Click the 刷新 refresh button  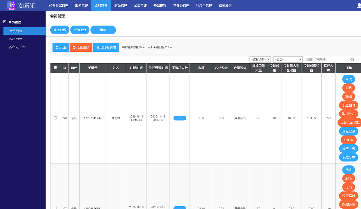coord(103,30)
